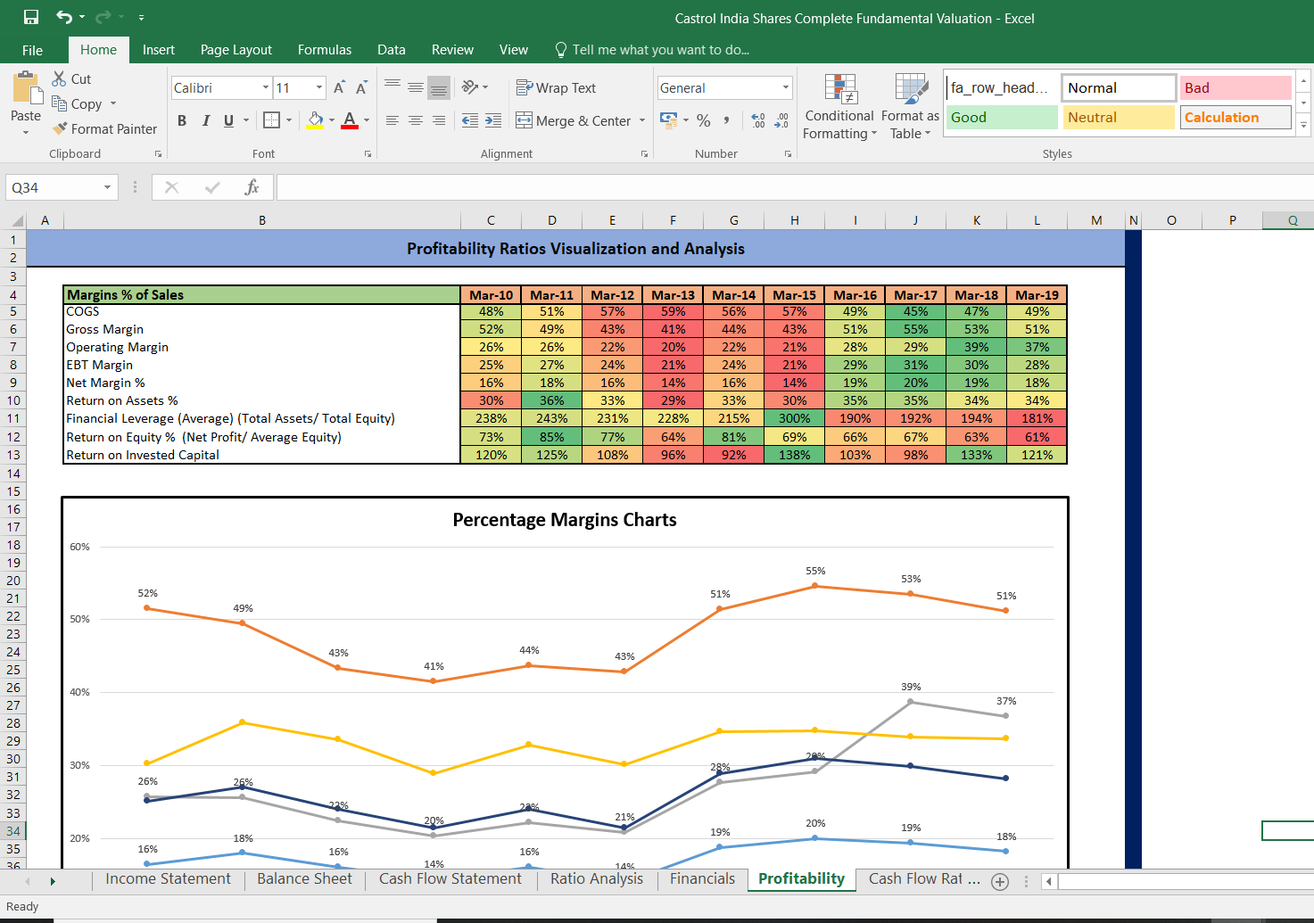Select the Income Statement sheet tab
Viewport: 1314px width, 923px height.
pyautogui.click(x=168, y=879)
